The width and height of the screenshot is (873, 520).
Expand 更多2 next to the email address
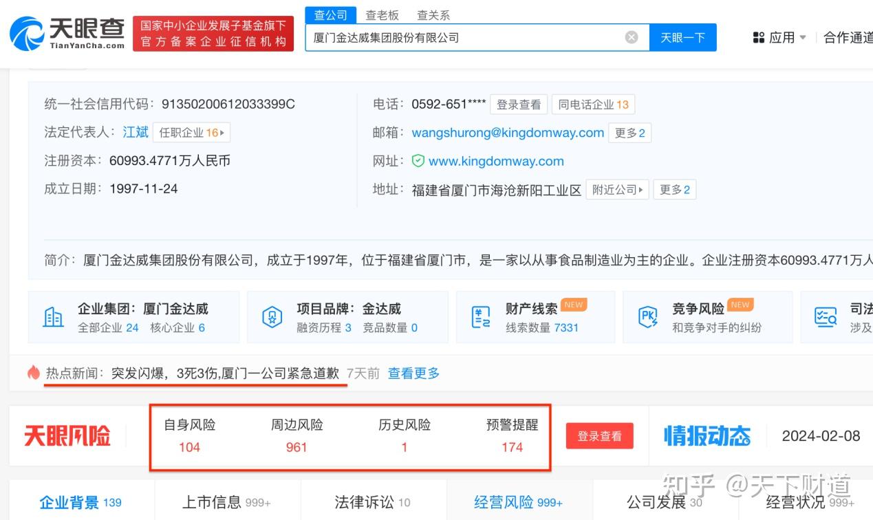click(x=629, y=132)
